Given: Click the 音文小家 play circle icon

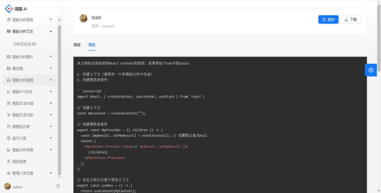Looking at the screenshot, I should 8,138.
